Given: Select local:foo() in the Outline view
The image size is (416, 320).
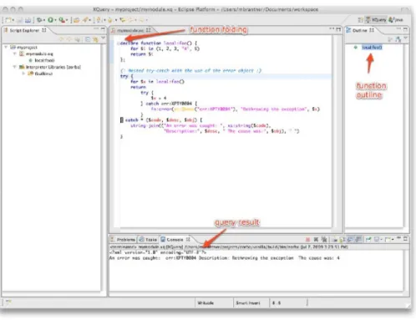Looking at the screenshot, I should coord(372,48).
